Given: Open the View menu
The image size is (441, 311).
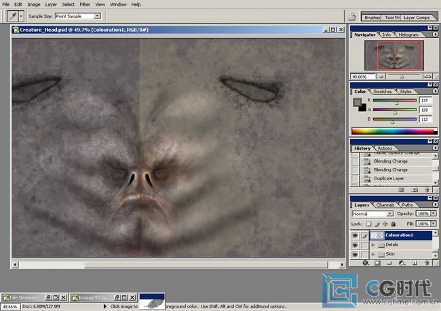Looking at the screenshot, I should [x=100, y=5].
